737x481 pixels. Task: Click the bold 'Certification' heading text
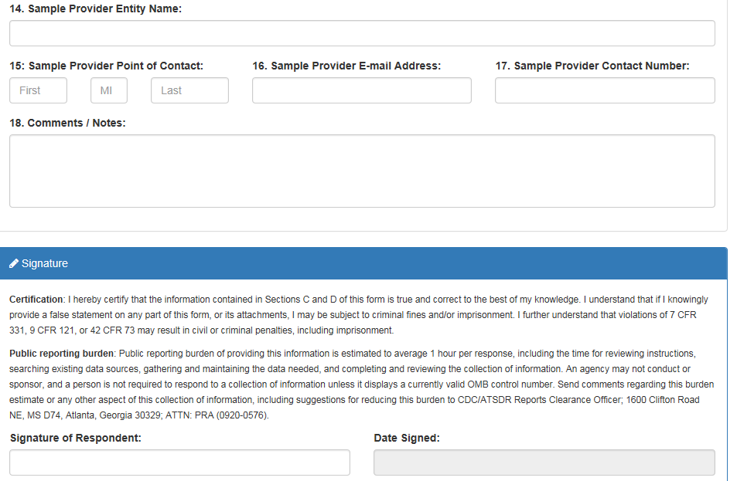pyautogui.click(x=36, y=300)
